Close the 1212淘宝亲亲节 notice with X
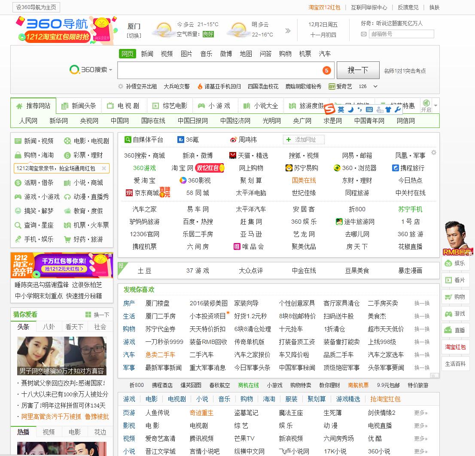The width and height of the screenshot is (475, 456). [104, 168]
